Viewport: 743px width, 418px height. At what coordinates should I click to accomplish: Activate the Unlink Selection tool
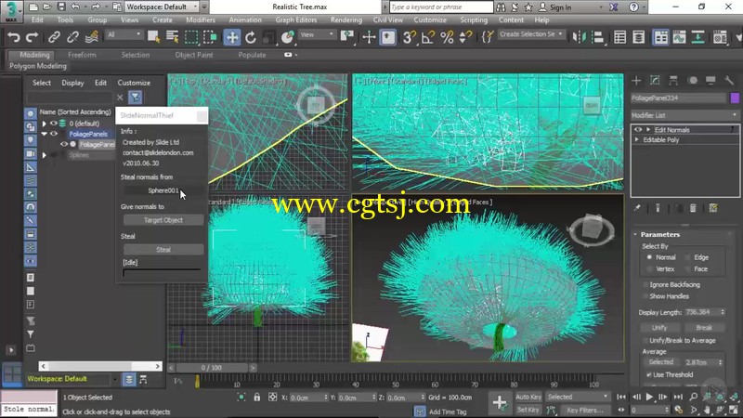tap(72, 37)
